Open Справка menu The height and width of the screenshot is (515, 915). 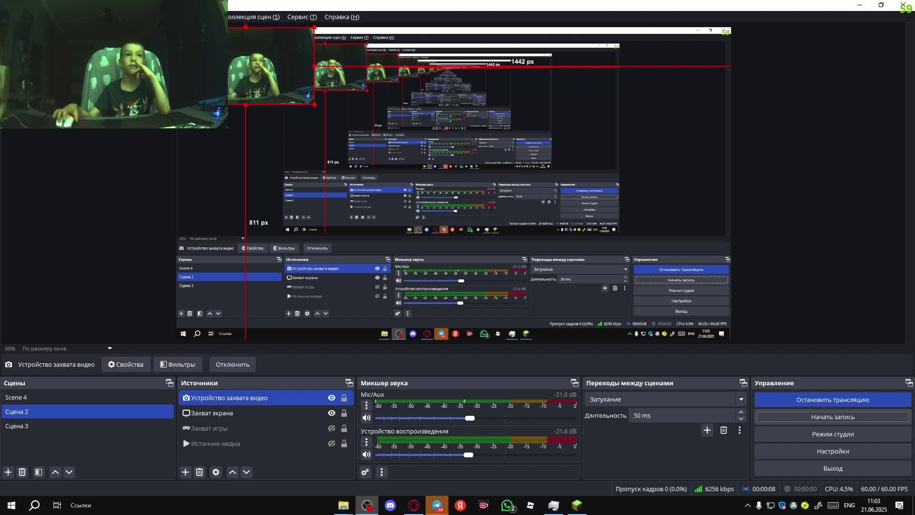[342, 17]
